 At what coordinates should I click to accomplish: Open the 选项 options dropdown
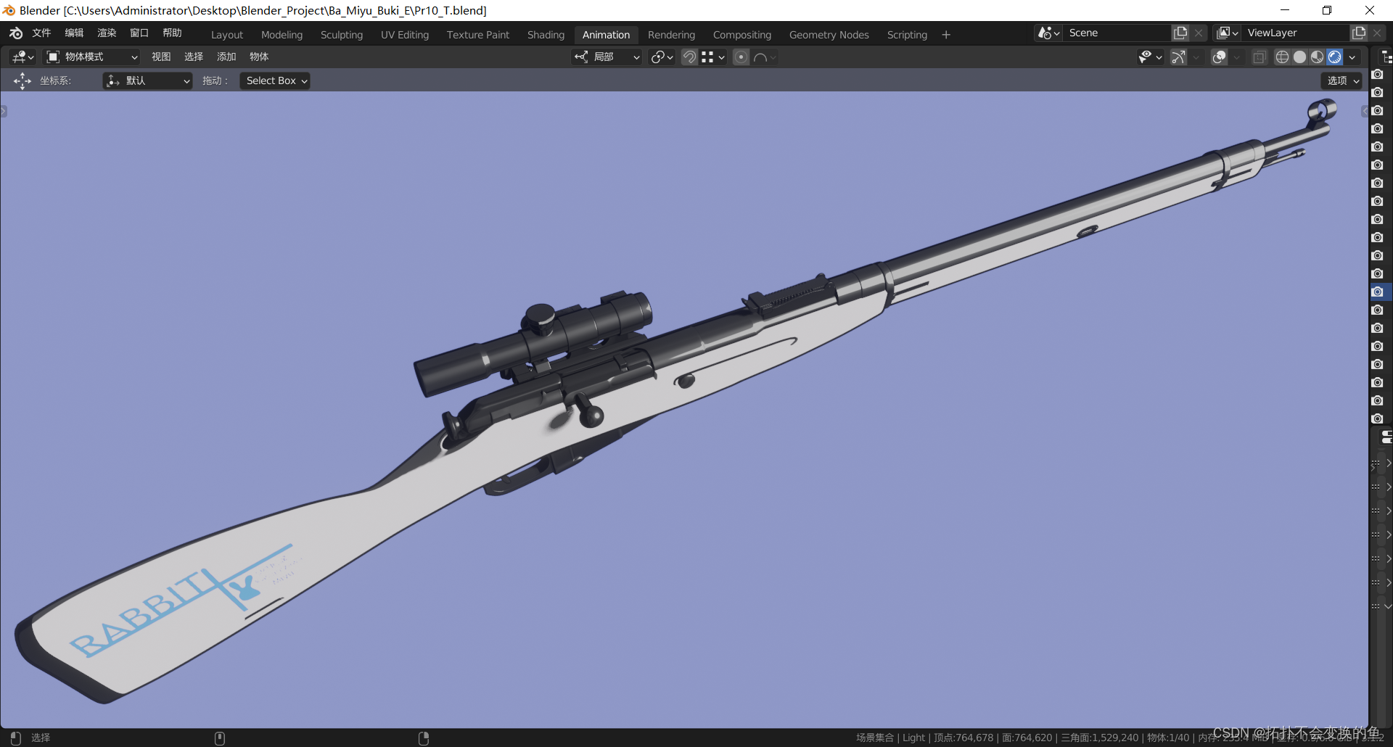click(x=1342, y=81)
